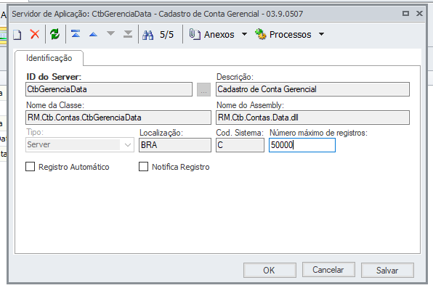Enable the Registro Automático checkbox
Viewport: 433px width, 288px height.
(x=30, y=167)
